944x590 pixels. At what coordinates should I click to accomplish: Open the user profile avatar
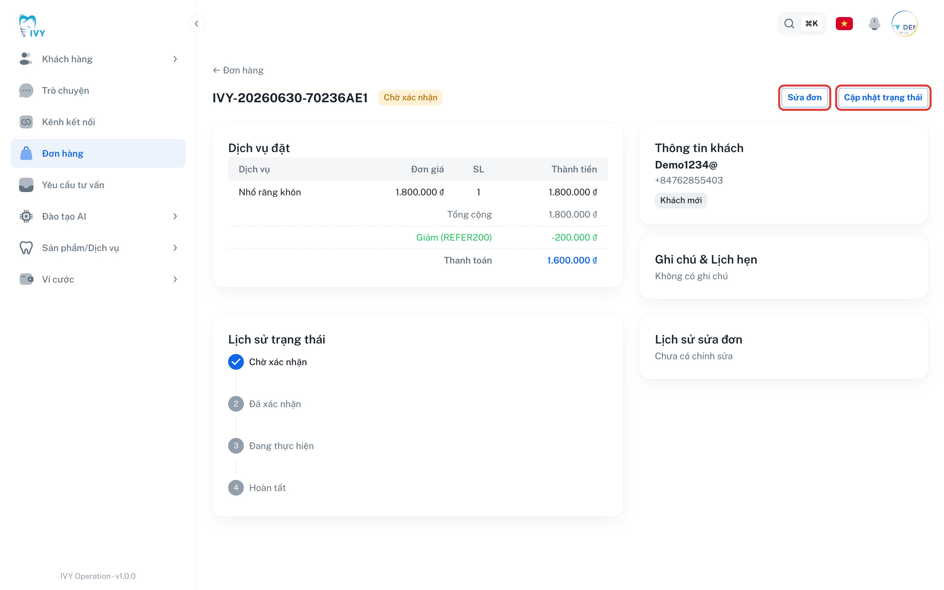tap(904, 24)
